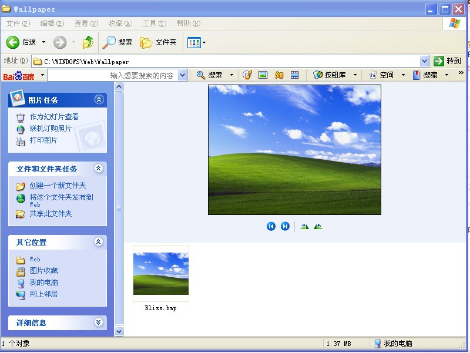The width and height of the screenshot is (470, 353).
Task: Click the Baidu search input field
Action: (x=113, y=75)
